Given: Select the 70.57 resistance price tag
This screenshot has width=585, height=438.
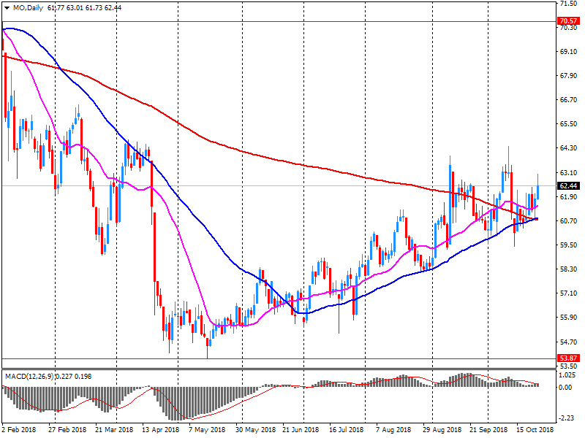Looking at the screenshot, I should tap(569, 21).
